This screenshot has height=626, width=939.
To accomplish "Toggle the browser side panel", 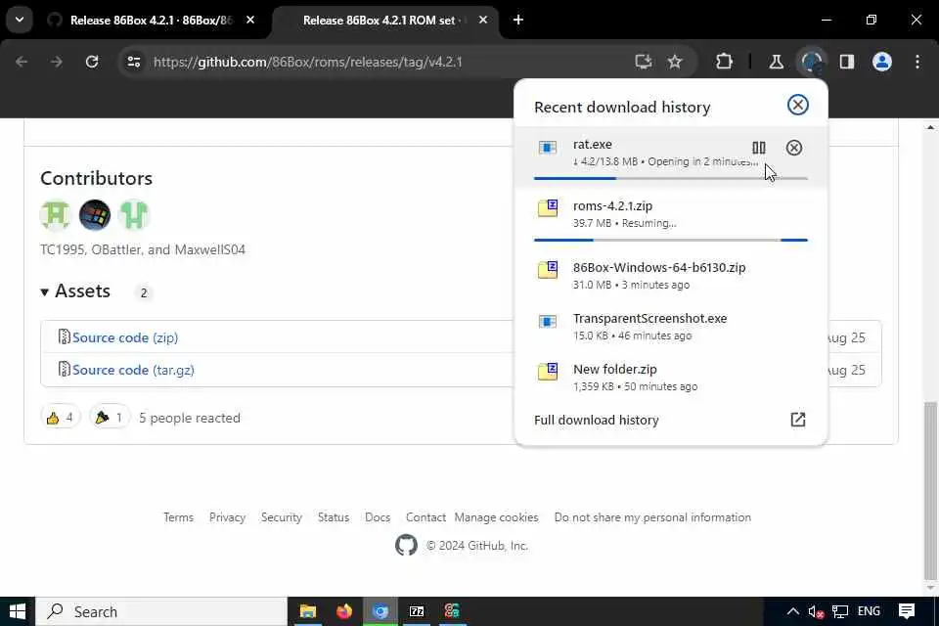I will (x=847, y=62).
